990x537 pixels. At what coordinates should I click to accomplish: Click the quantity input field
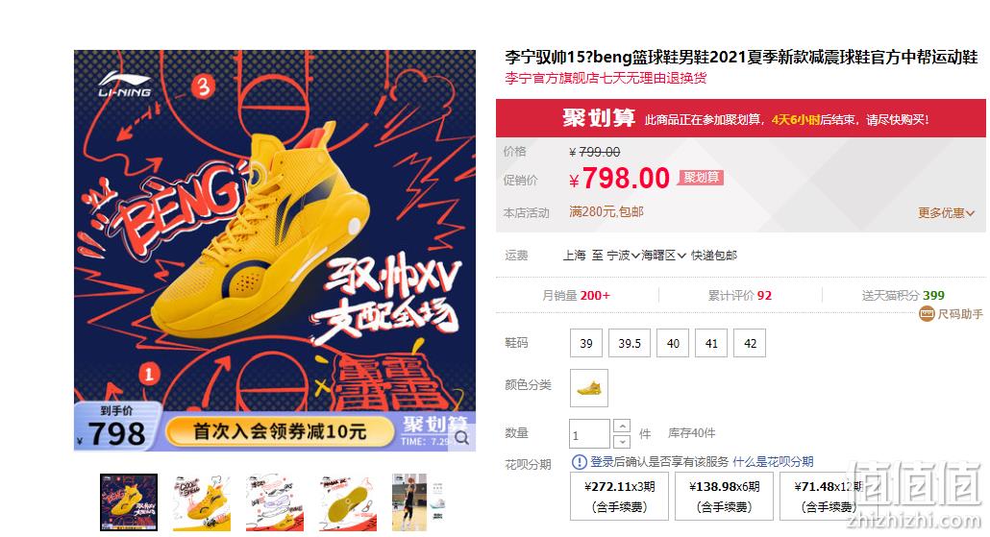[590, 434]
